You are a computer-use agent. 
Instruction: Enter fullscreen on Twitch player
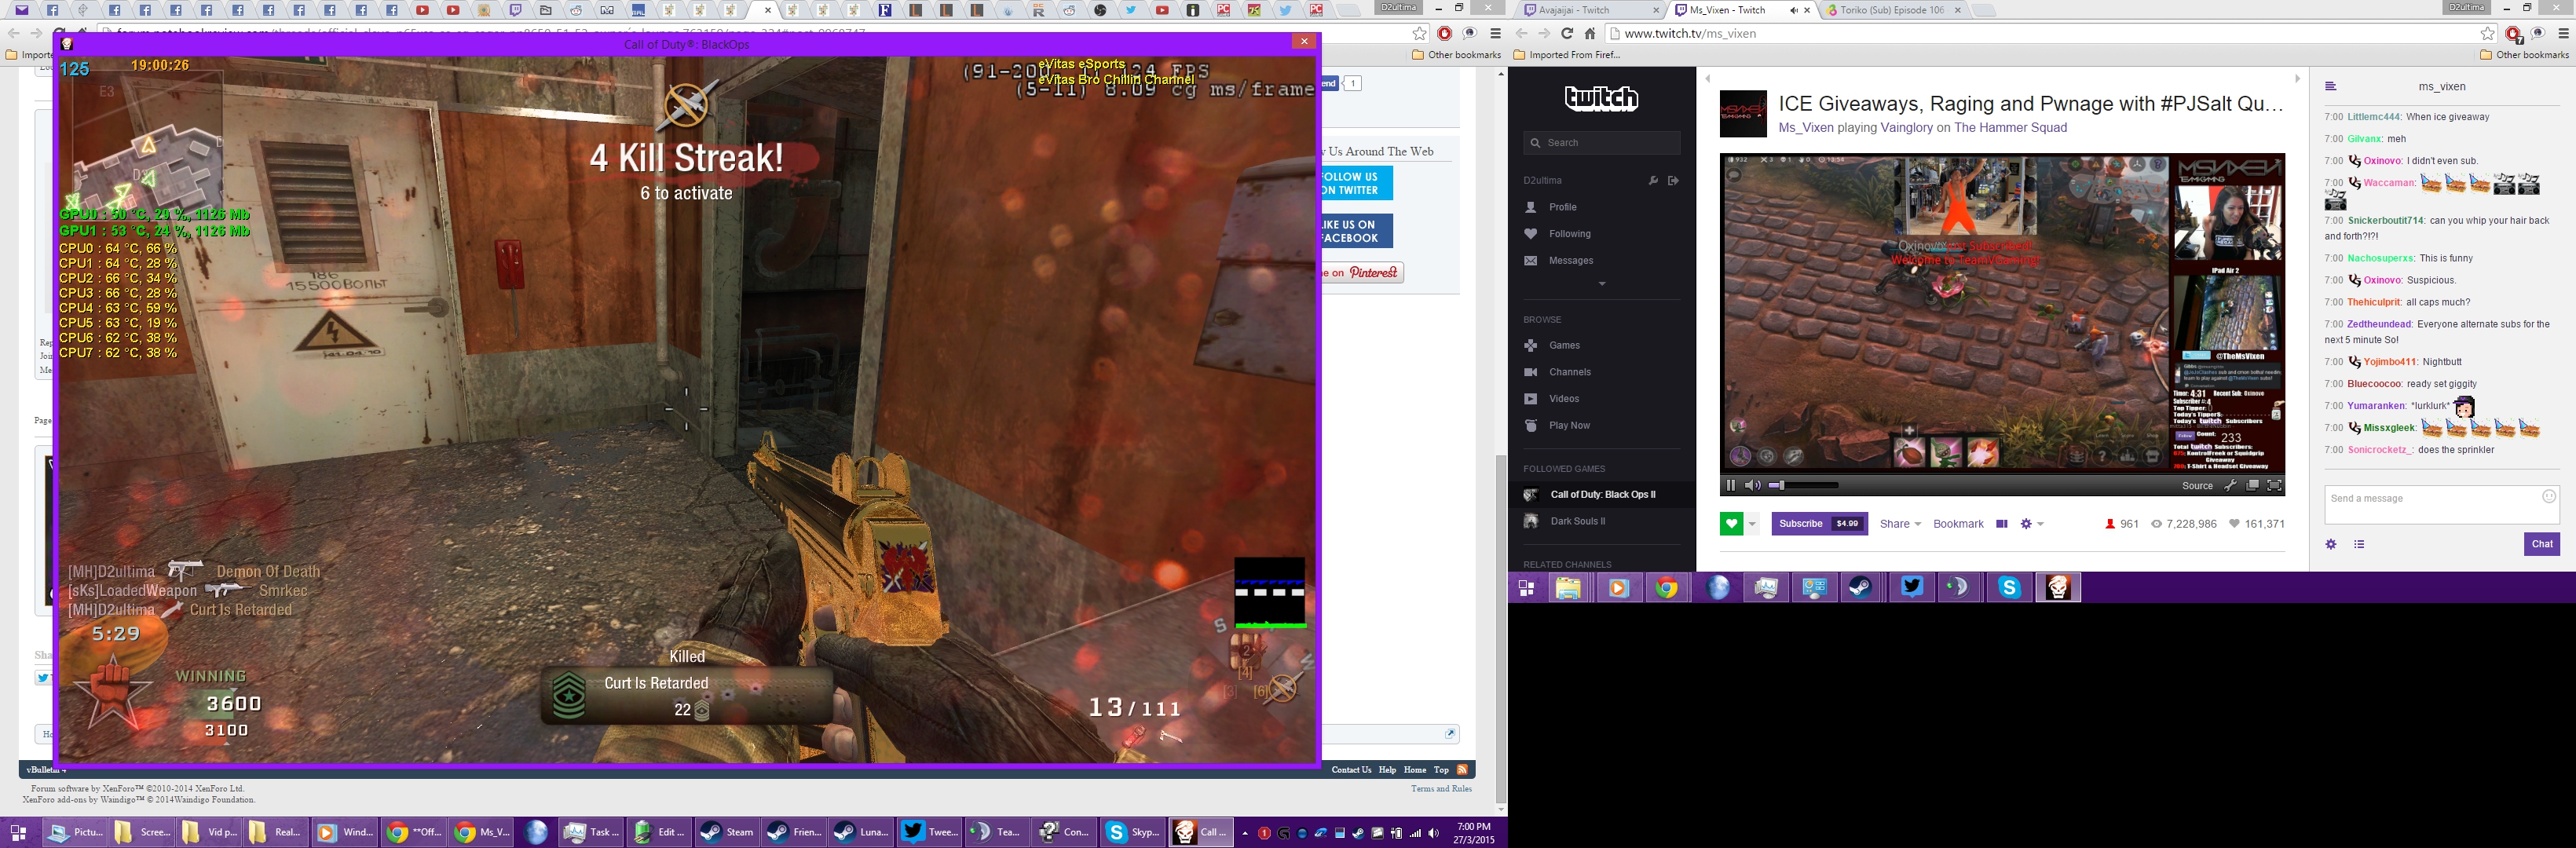click(2274, 486)
